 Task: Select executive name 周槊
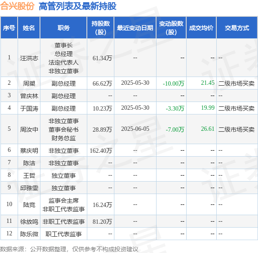(29, 83)
